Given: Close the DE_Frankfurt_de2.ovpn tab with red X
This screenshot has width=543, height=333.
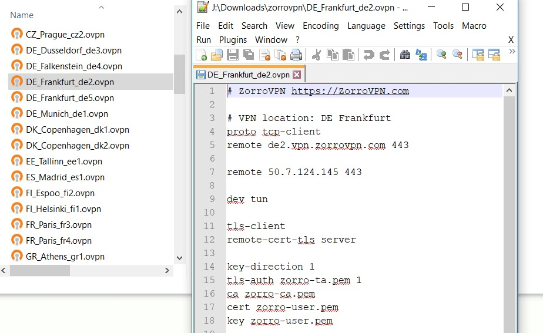Looking at the screenshot, I should (x=297, y=75).
